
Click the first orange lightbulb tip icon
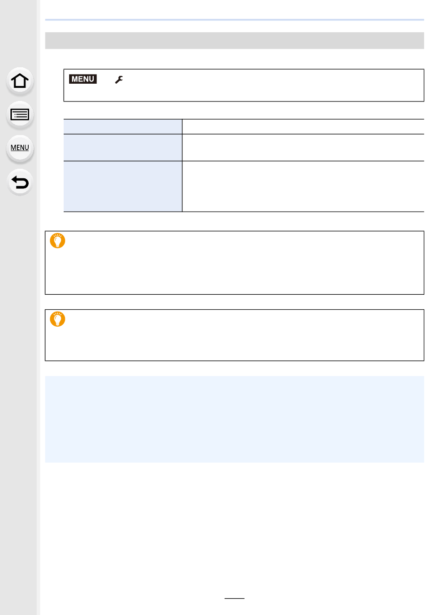point(58,240)
